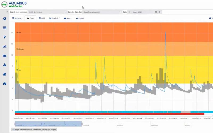The height and width of the screenshot is (133, 213).
Task: Open the line chart sidebar icon
Action: [x=5, y=46]
